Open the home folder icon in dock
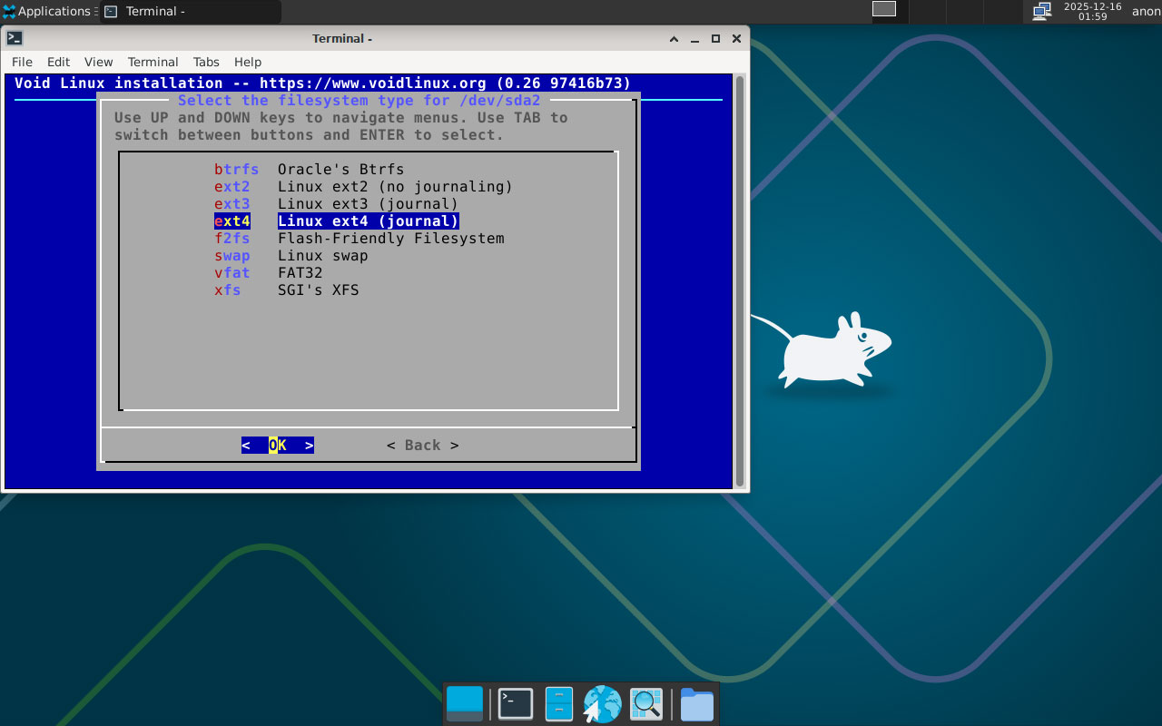 click(696, 704)
